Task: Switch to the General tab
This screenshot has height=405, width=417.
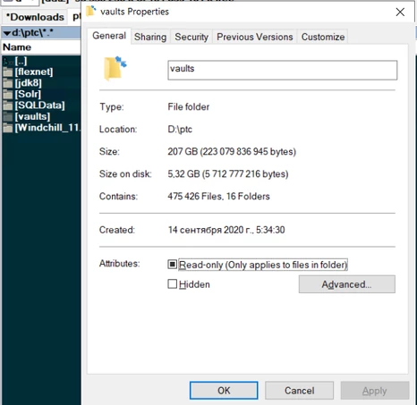Action: (109, 36)
